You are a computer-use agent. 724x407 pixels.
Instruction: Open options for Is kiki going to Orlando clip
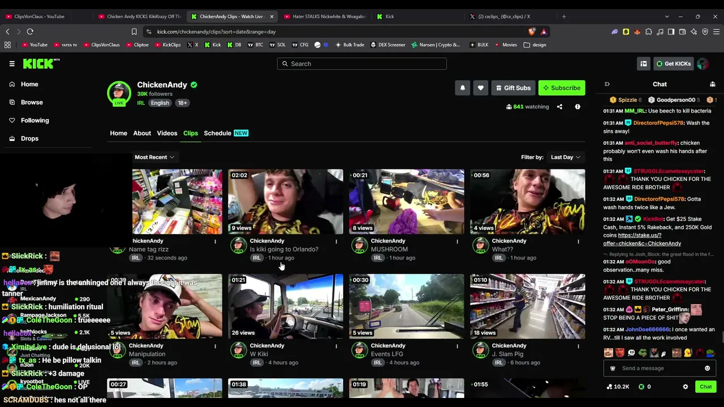[x=336, y=242]
